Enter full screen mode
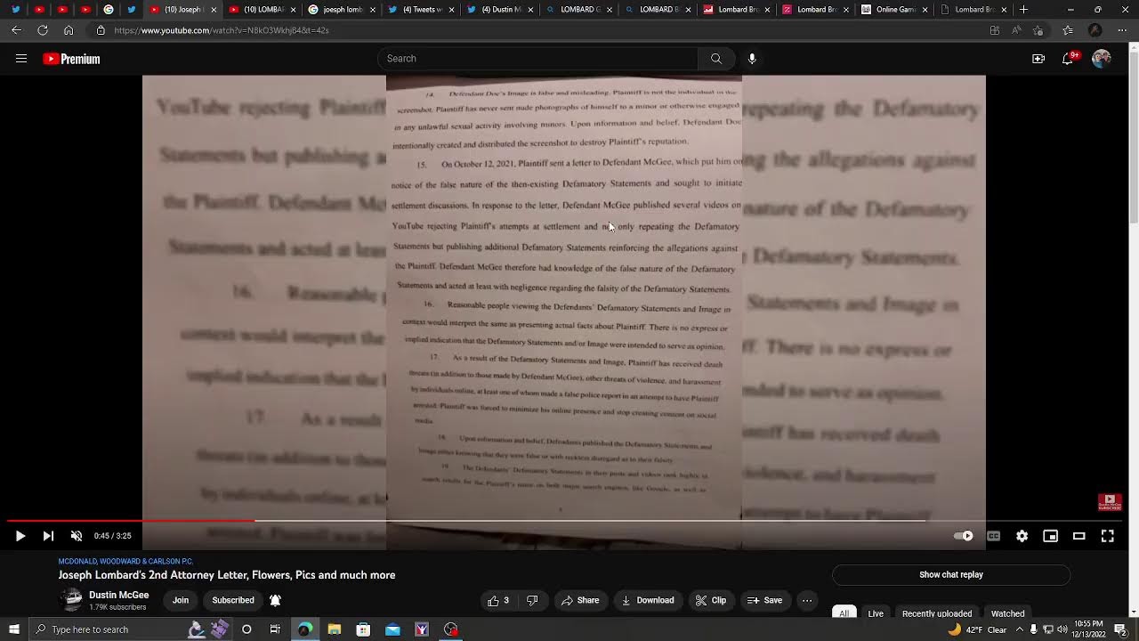Screen dimensions: 1139x641 [1108, 536]
